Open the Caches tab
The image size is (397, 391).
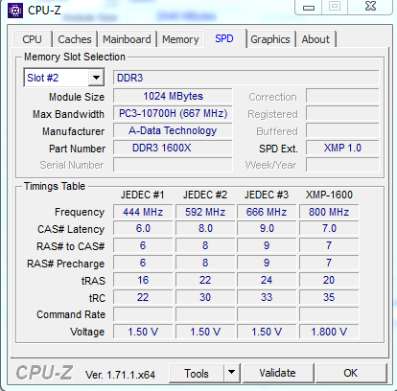click(75, 39)
